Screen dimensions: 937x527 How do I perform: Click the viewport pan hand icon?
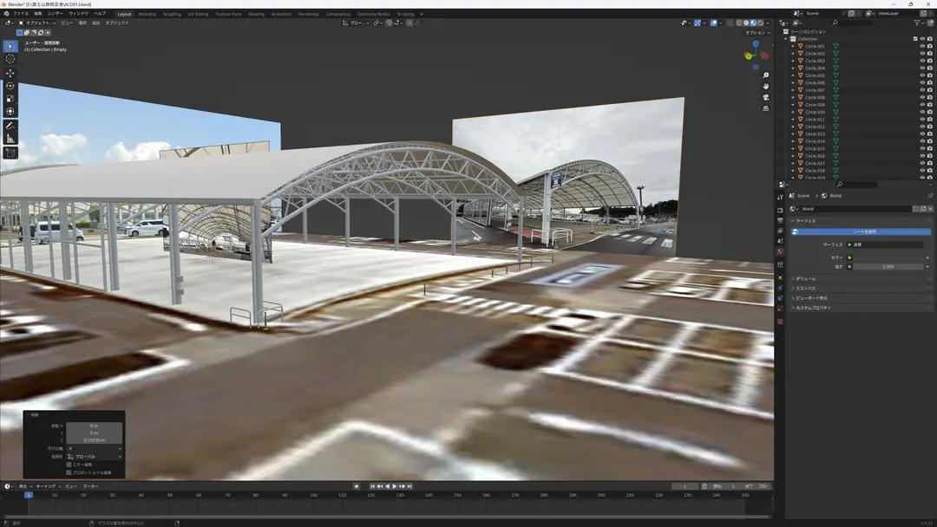pos(765,86)
